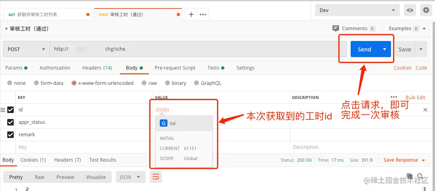Switch to GET 获取待审核工时列表 tab

point(47,14)
